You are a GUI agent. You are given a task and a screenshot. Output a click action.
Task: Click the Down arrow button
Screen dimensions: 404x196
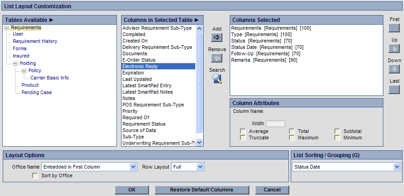394,69
